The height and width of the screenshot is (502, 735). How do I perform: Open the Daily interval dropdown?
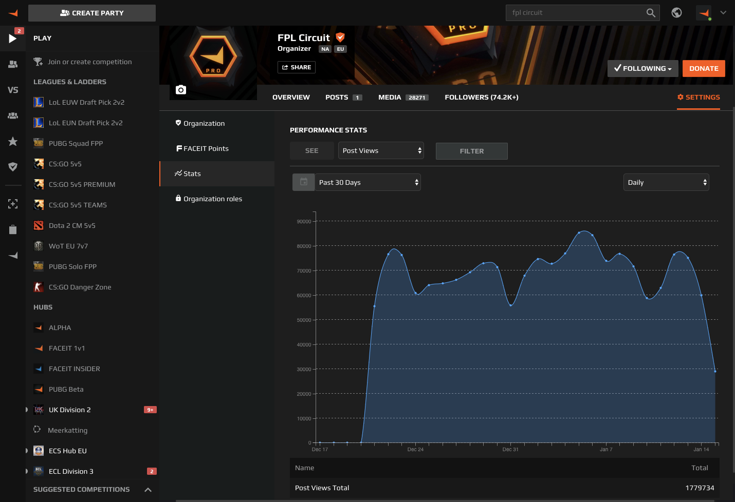[x=666, y=182]
